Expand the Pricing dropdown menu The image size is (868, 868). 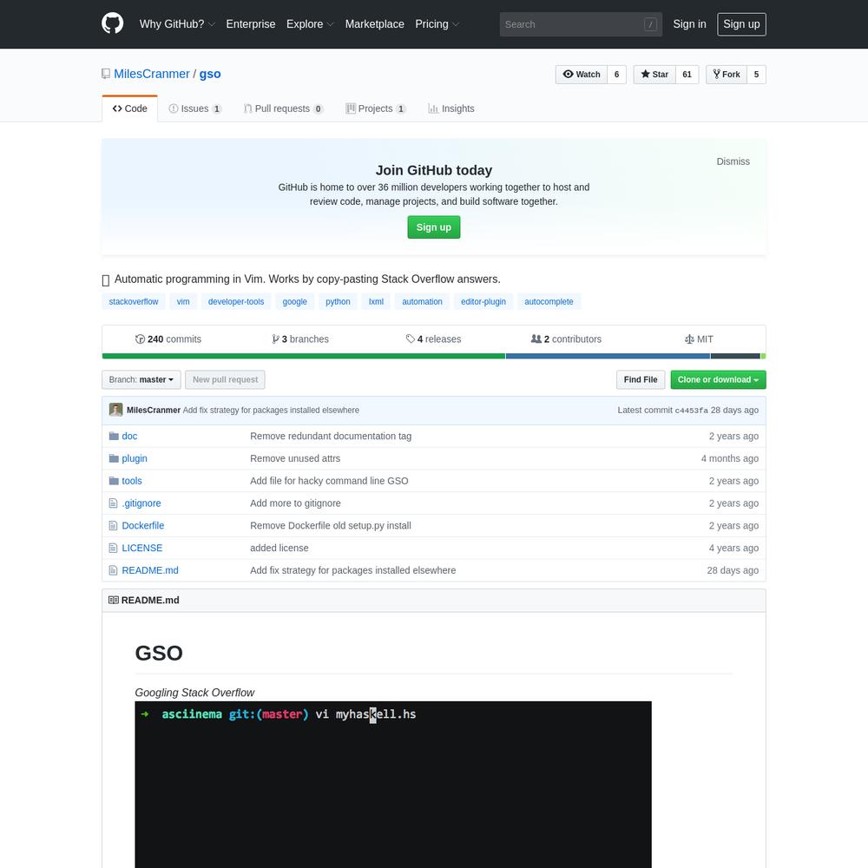437,23
